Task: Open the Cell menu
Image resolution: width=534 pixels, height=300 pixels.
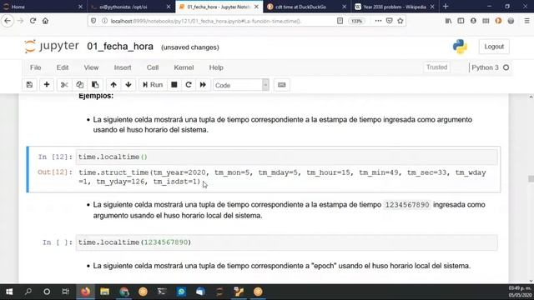Action: [153, 67]
